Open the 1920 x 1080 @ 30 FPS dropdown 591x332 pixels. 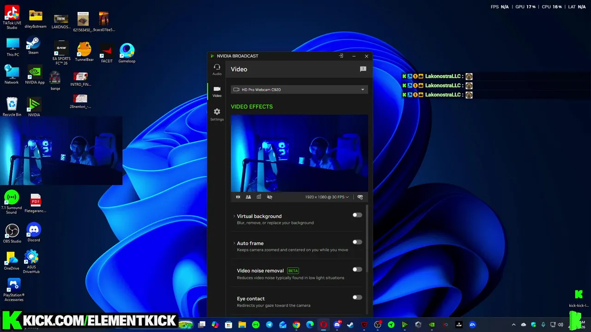[x=327, y=197]
